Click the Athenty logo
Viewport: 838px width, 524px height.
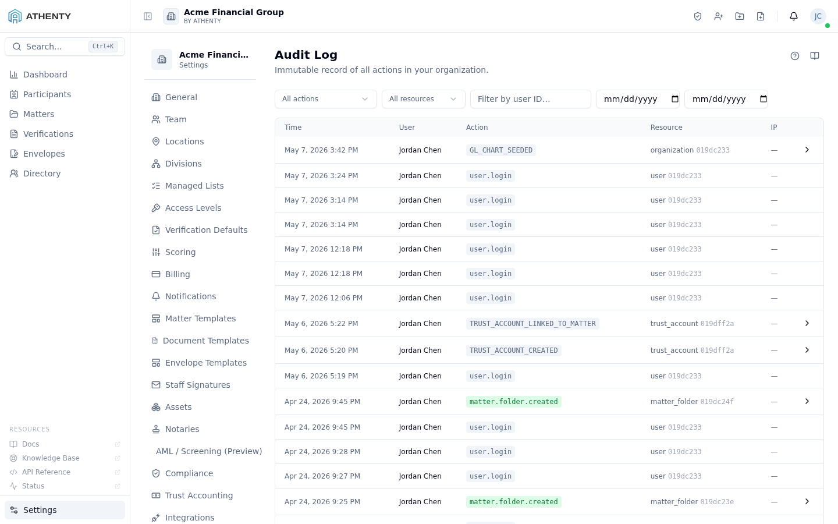(40, 16)
